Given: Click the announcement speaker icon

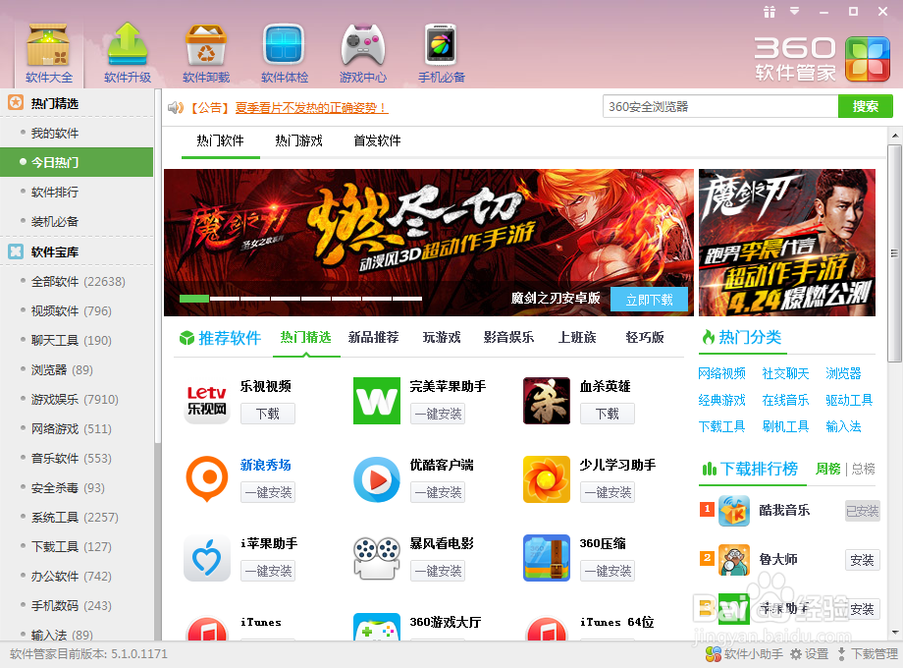Looking at the screenshot, I should pyautogui.click(x=176, y=108).
